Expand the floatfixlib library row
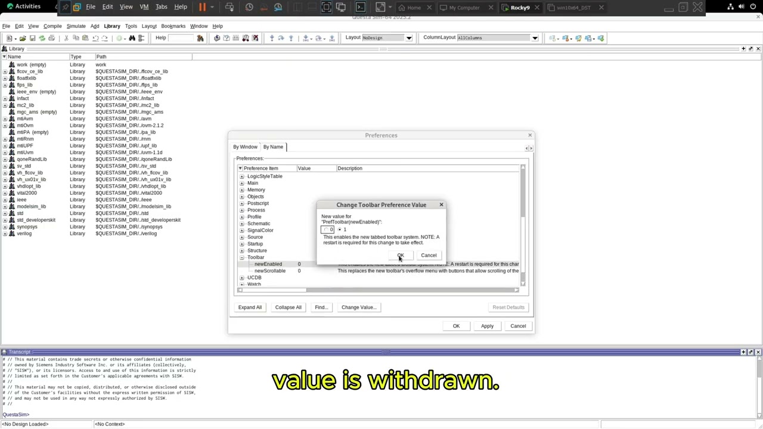Screen dimensions: 763x429 [x=5, y=78]
